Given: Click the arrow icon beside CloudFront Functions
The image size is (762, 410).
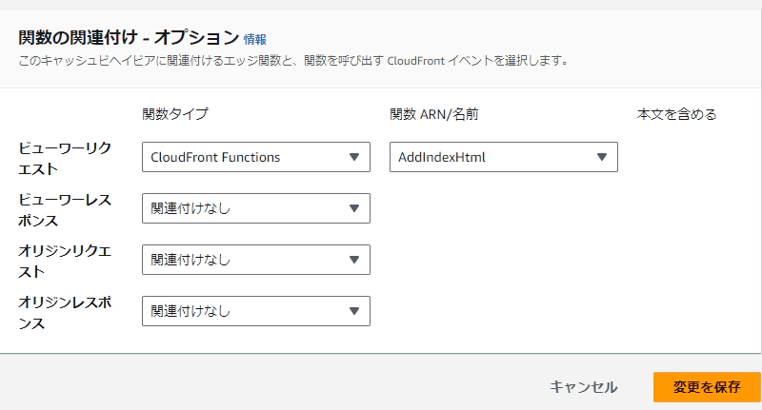Looking at the screenshot, I should (x=354, y=157).
